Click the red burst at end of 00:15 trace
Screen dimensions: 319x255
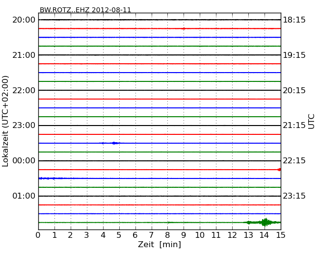[279, 170]
